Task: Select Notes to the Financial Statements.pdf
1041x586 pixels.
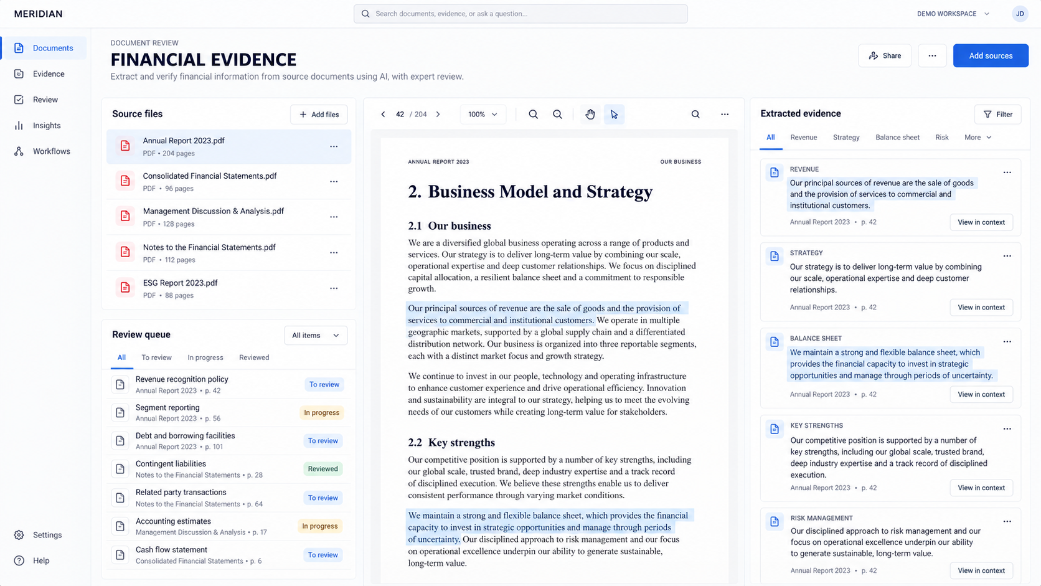Action: pos(228,253)
